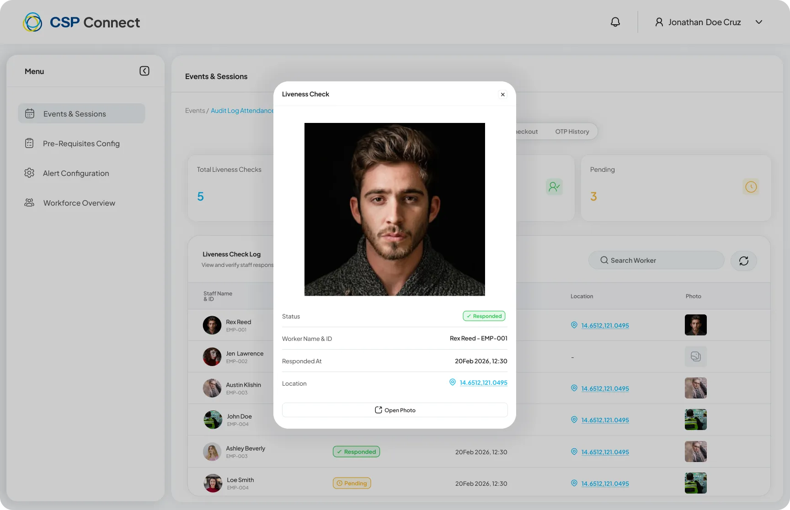Close the Liveness Check dialog
790x510 pixels.
click(x=503, y=95)
